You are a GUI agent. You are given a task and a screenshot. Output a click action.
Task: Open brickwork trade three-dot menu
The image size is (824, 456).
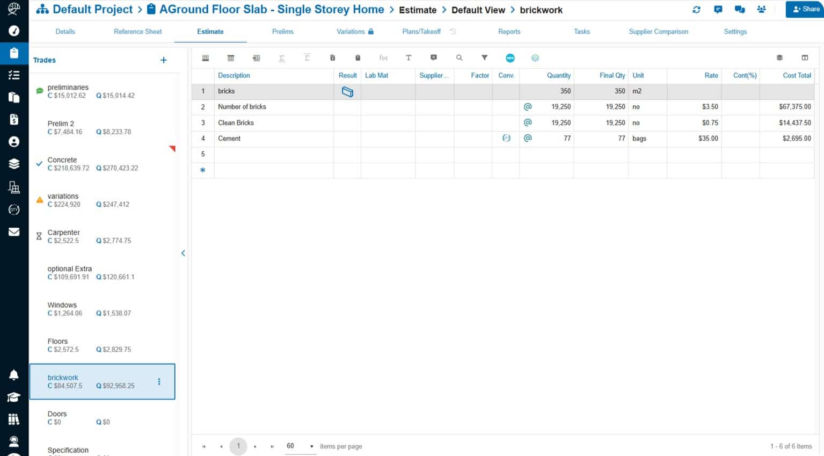point(159,382)
